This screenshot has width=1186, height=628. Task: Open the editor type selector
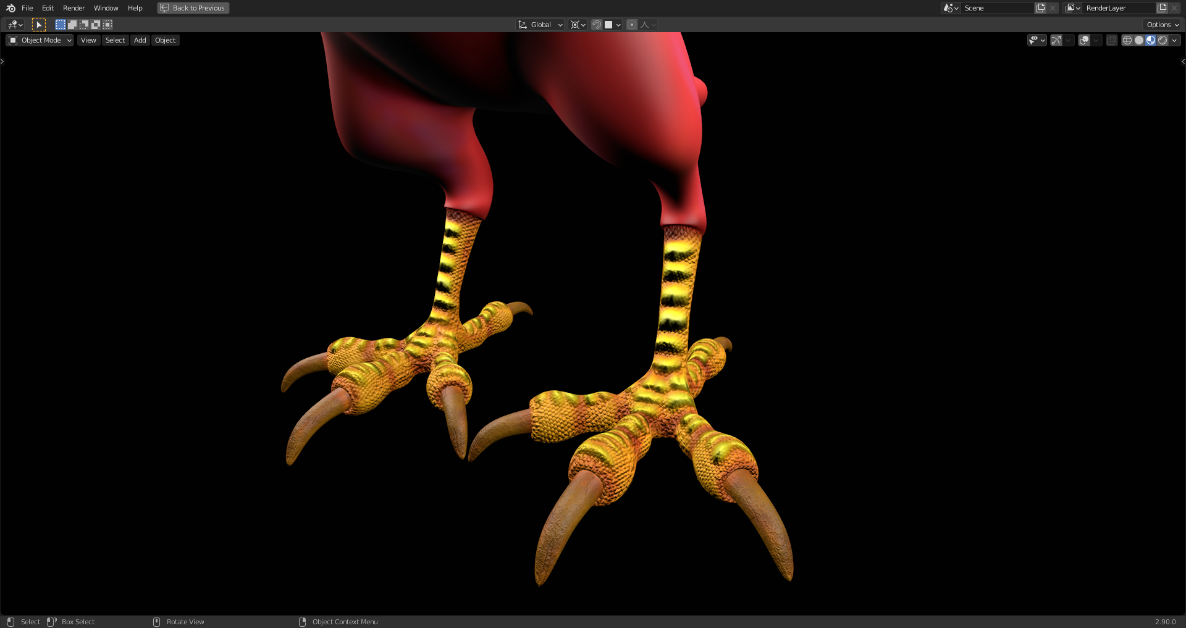point(14,24)
